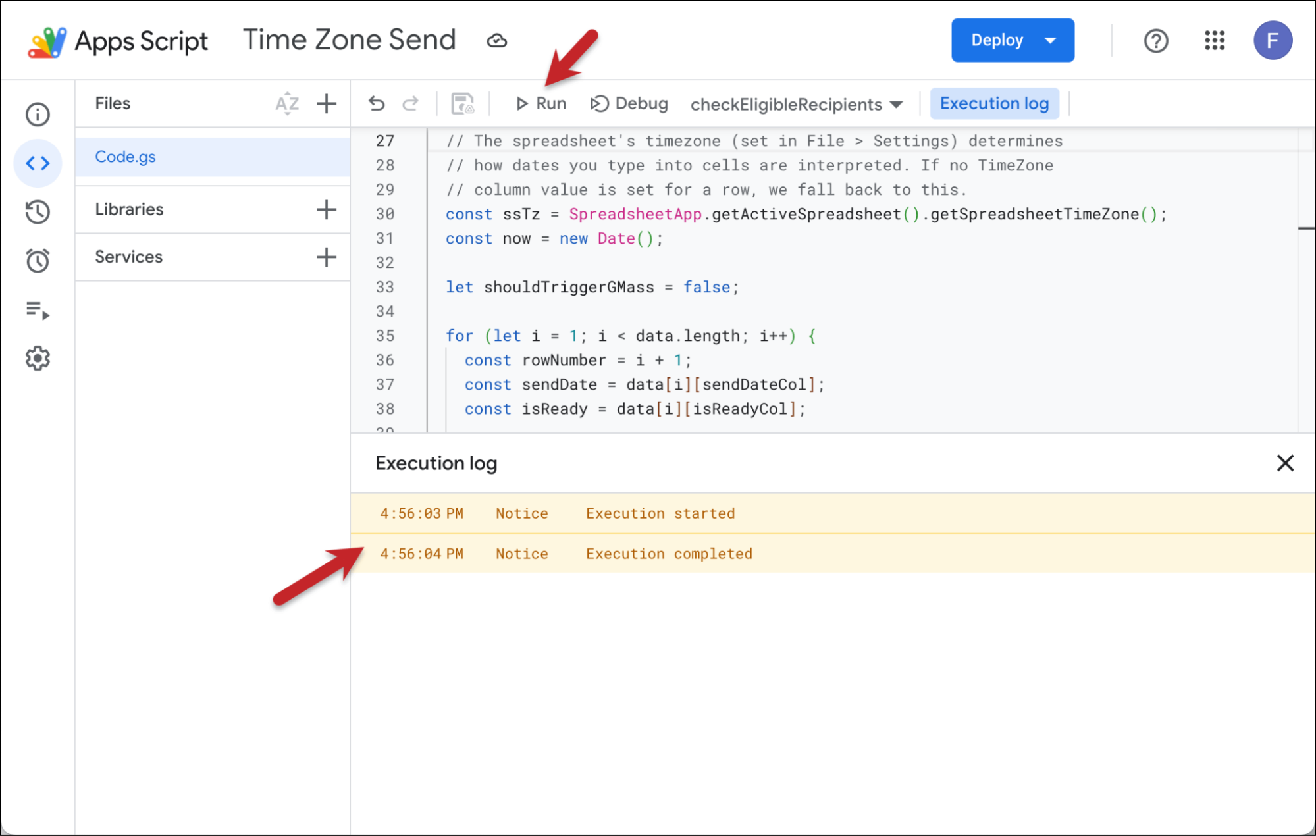Image resolution: width=1316 pixels, height=836 pixels.
Task: Click the Save project icon
Action: (x=462, y=104)
